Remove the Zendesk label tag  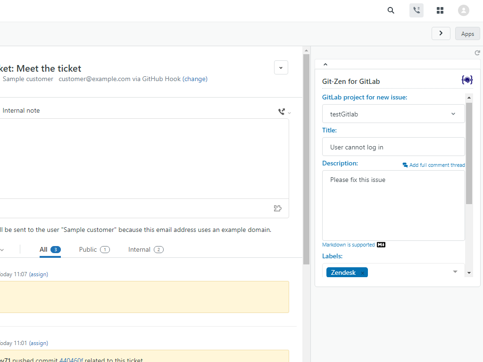tap(362, 273)
